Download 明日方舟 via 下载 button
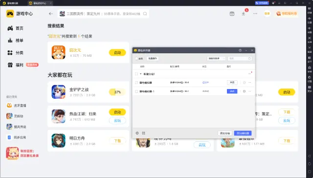This screenshot has height=178, width=313. pos(117,141)
